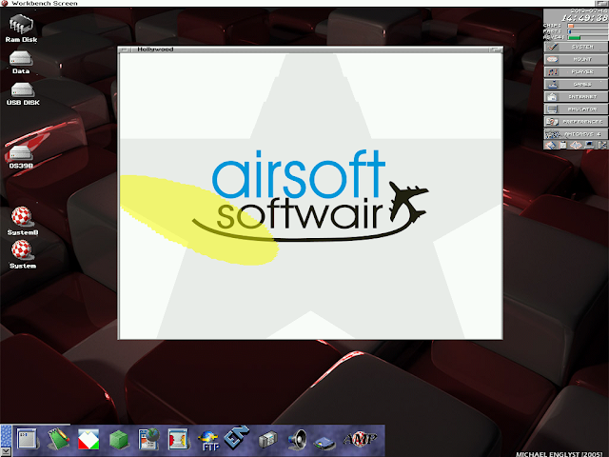Select the System boing ball icon

pos(22,254)
